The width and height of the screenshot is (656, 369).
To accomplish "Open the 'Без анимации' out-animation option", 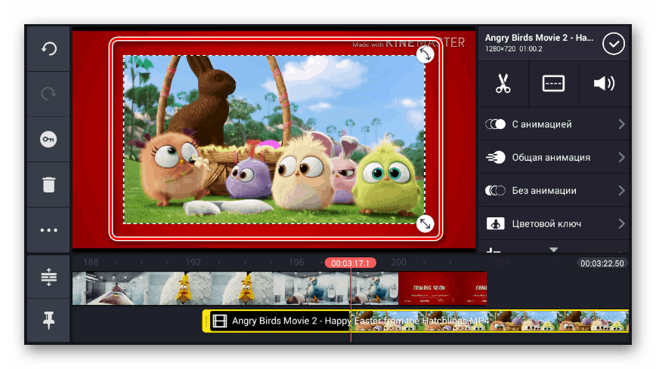I will 553,191.
